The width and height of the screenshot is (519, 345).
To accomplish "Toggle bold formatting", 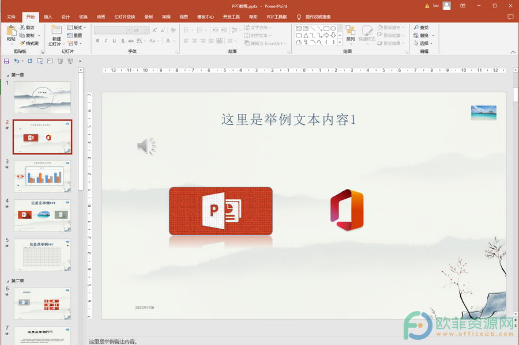I will (97, 41).
